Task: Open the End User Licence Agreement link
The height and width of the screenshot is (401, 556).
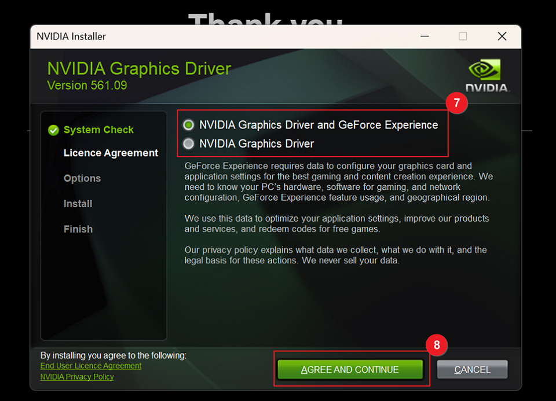Action: 90,366
